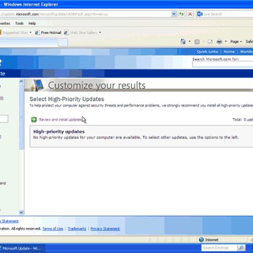The height and width of the screenshot is (253, 253).
Task: Click the Print icon
Action: [219, 42]
